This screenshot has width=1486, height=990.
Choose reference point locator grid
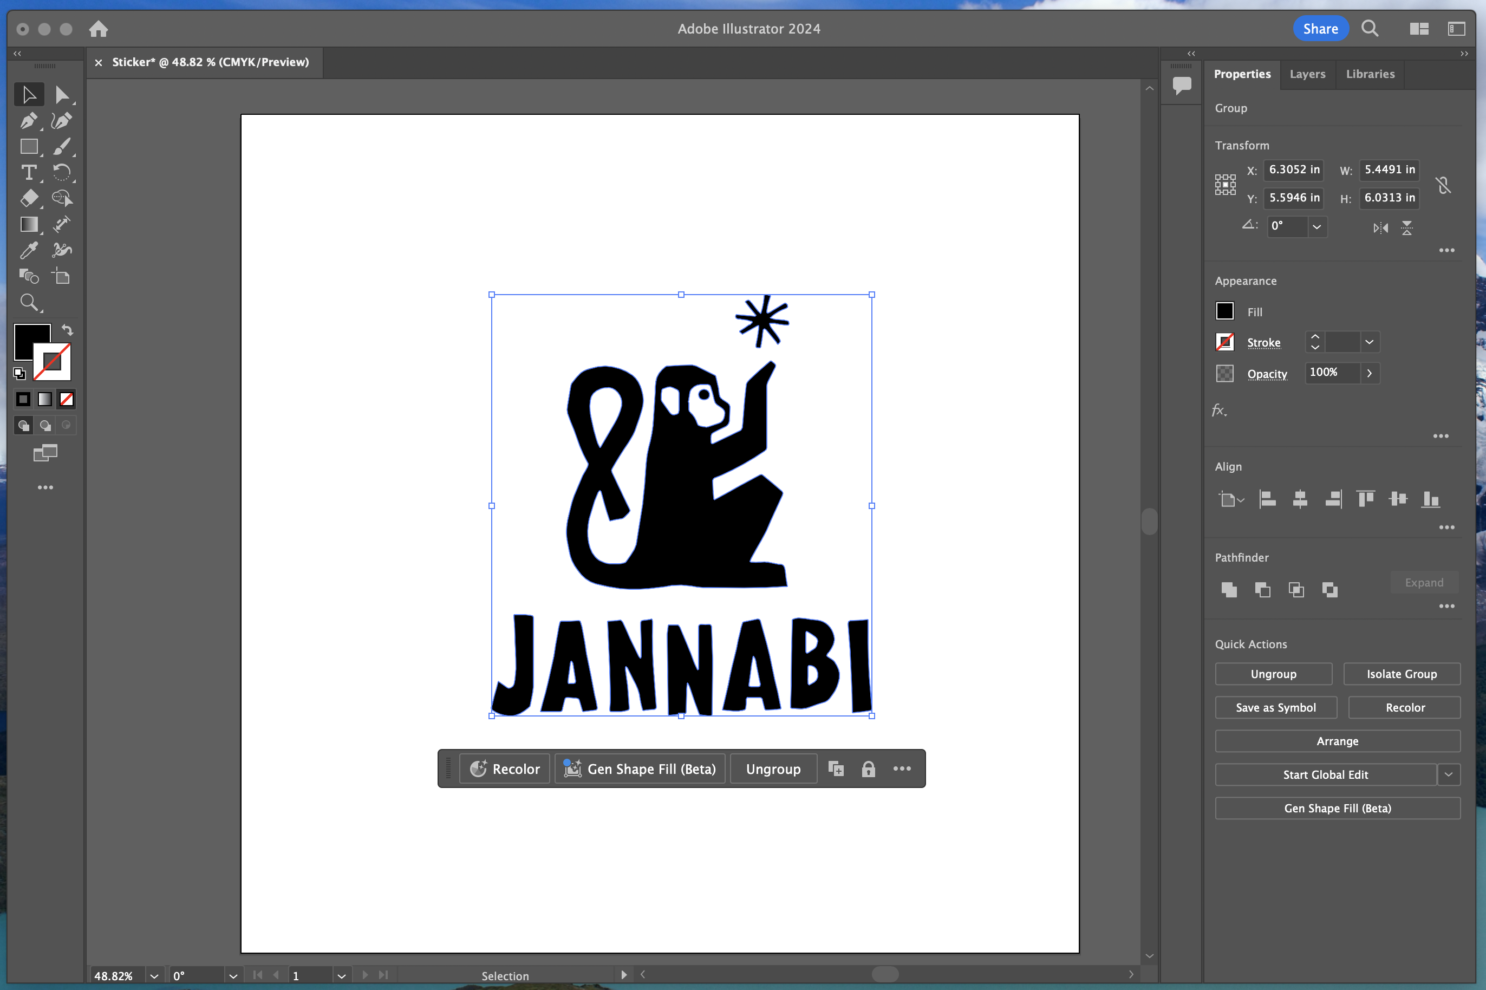click(1224, 185)
